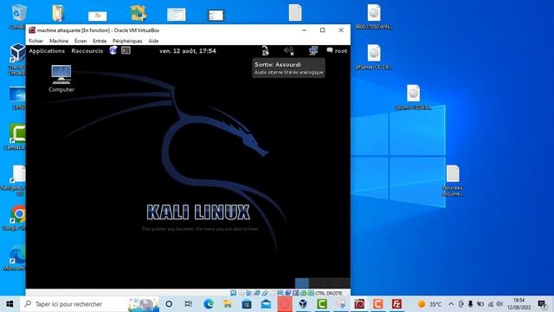Open the Mail app from the taskbar

(266, 304)
